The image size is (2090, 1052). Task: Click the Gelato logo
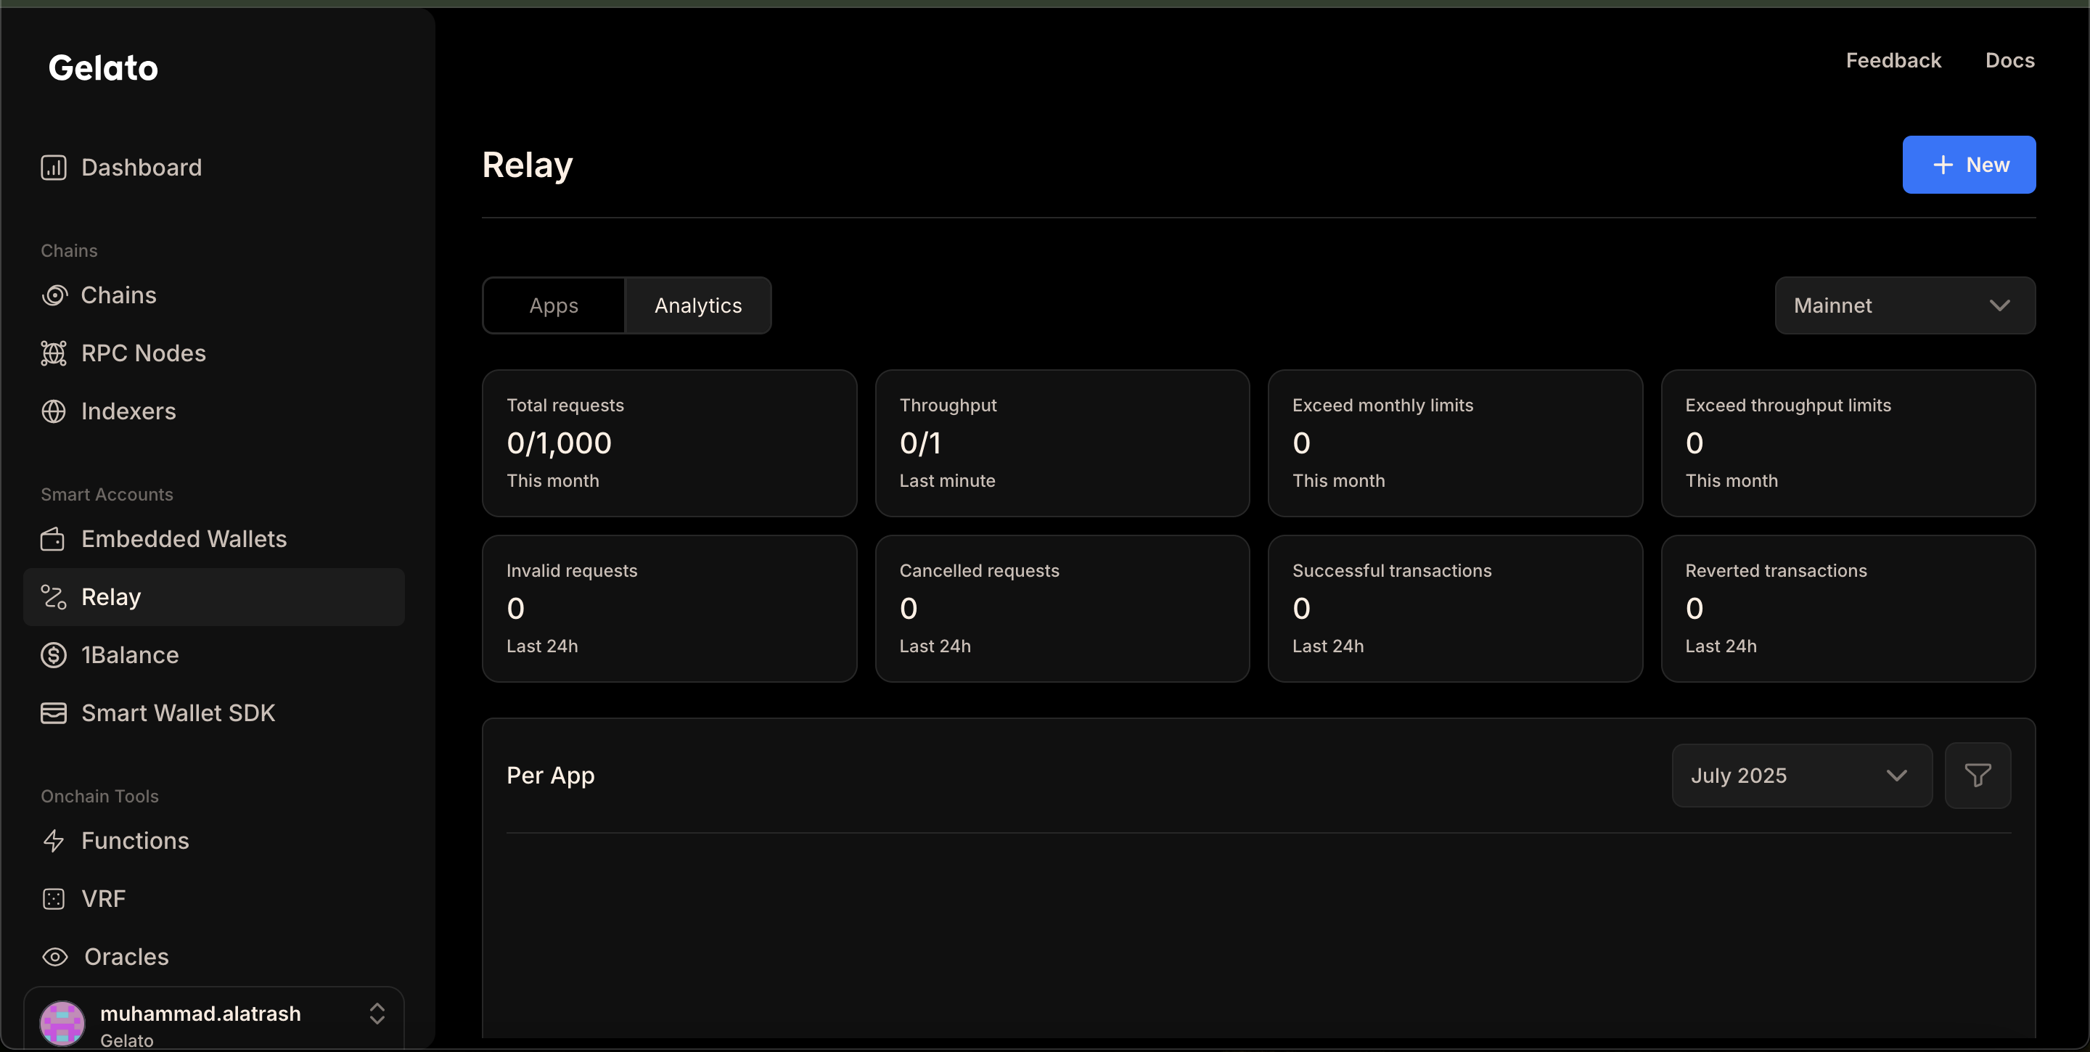103,68
